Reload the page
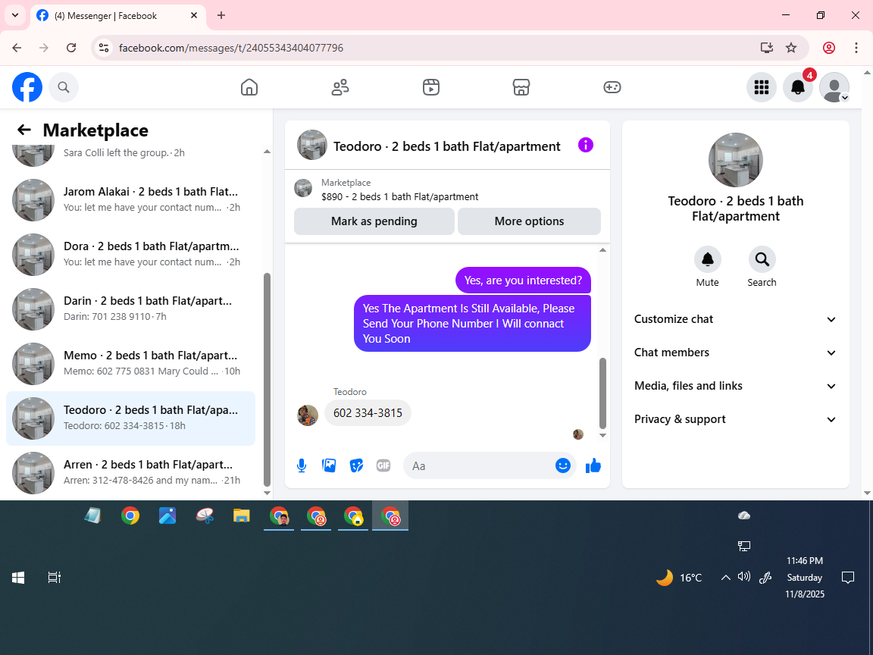Screen dimensions: 873x655 click(x=71, y=48)
